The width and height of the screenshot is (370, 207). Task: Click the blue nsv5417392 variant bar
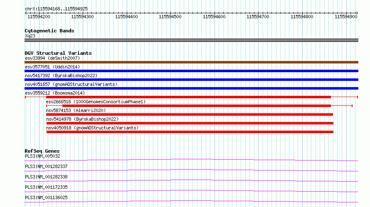click(x=191, y=80)
